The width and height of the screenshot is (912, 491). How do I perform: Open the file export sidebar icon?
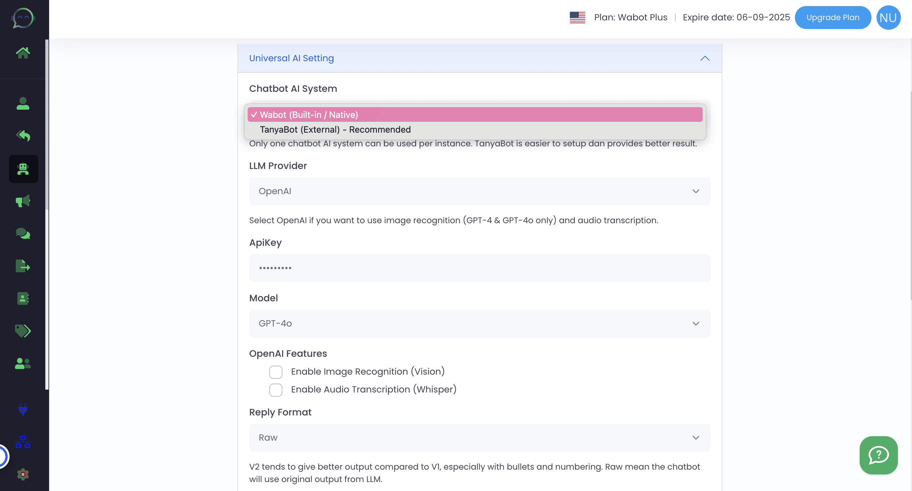23,266
